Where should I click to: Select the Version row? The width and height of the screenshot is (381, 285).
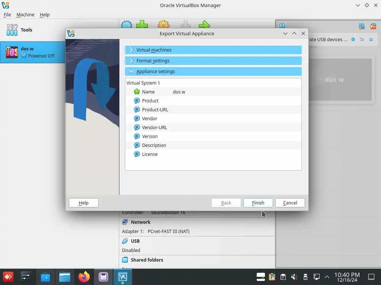[213, 136]
